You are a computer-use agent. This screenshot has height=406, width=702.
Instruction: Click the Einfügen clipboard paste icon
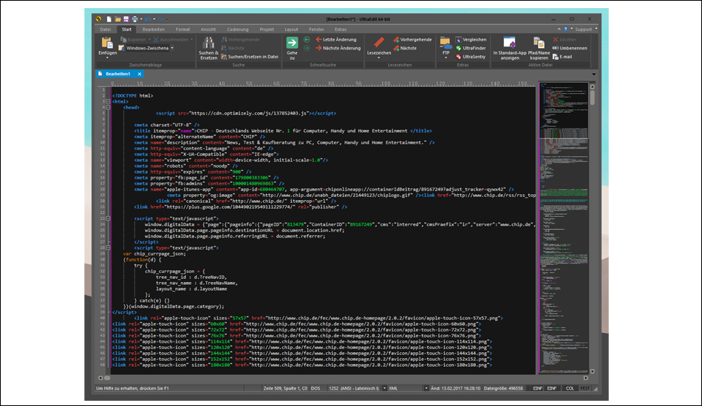tap(107, 44)
